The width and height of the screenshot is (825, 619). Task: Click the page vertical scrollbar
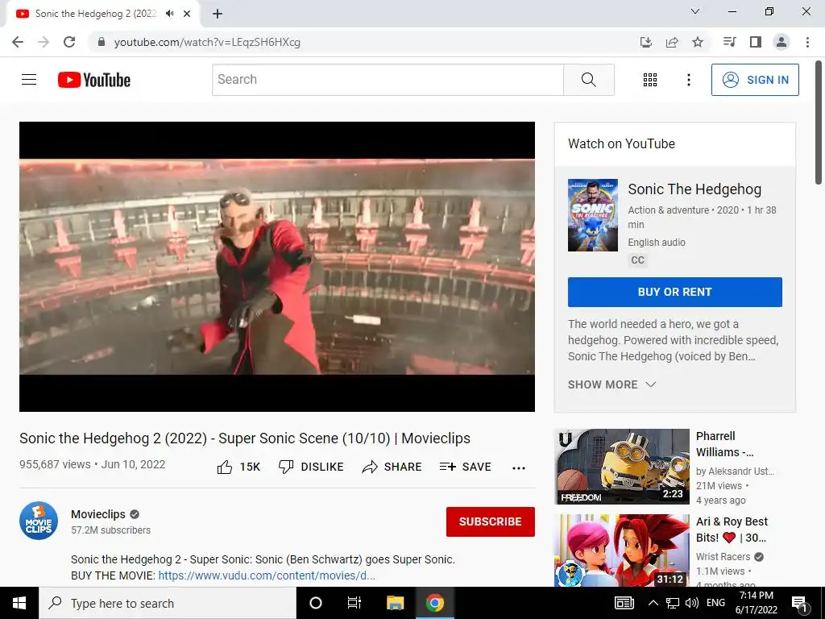819,123
